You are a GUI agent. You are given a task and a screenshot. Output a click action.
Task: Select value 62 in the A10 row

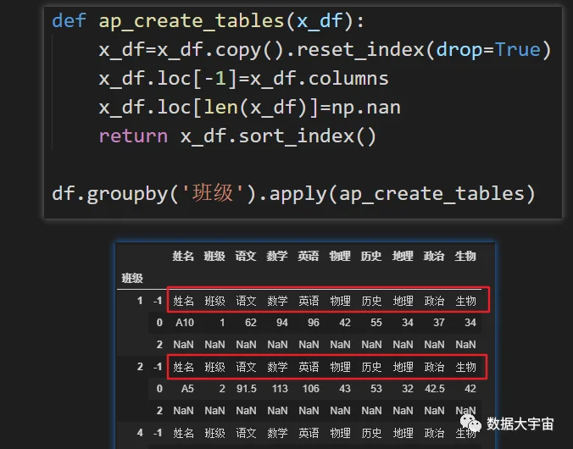click(251, 323)
